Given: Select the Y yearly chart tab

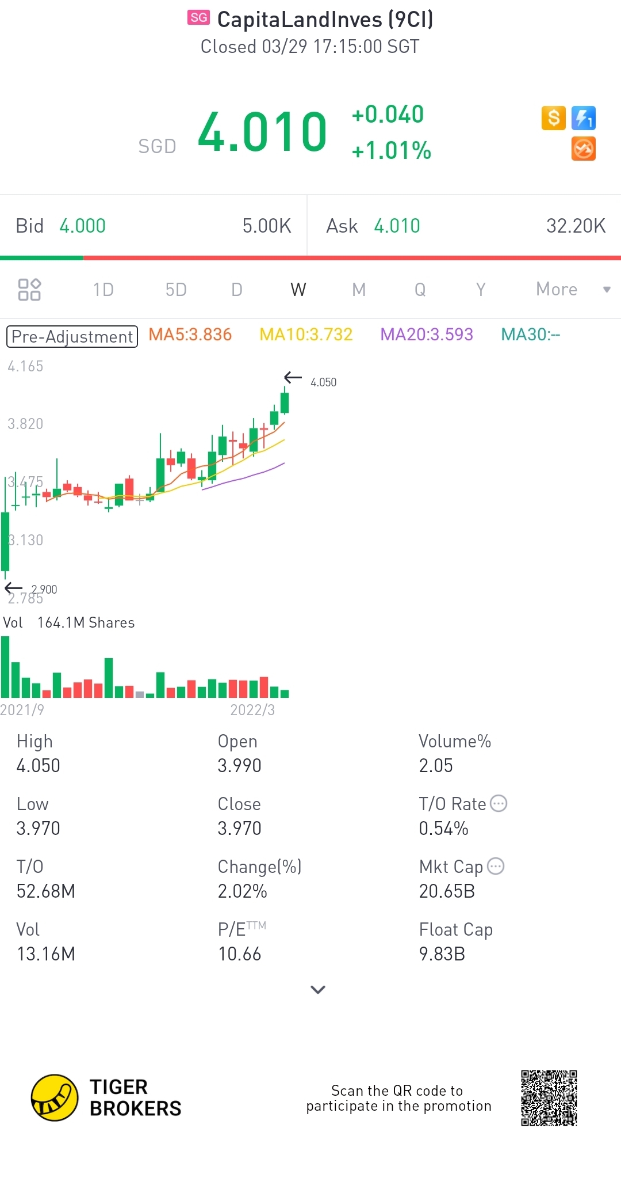Looking at the screenshot, I should [481, 289].
